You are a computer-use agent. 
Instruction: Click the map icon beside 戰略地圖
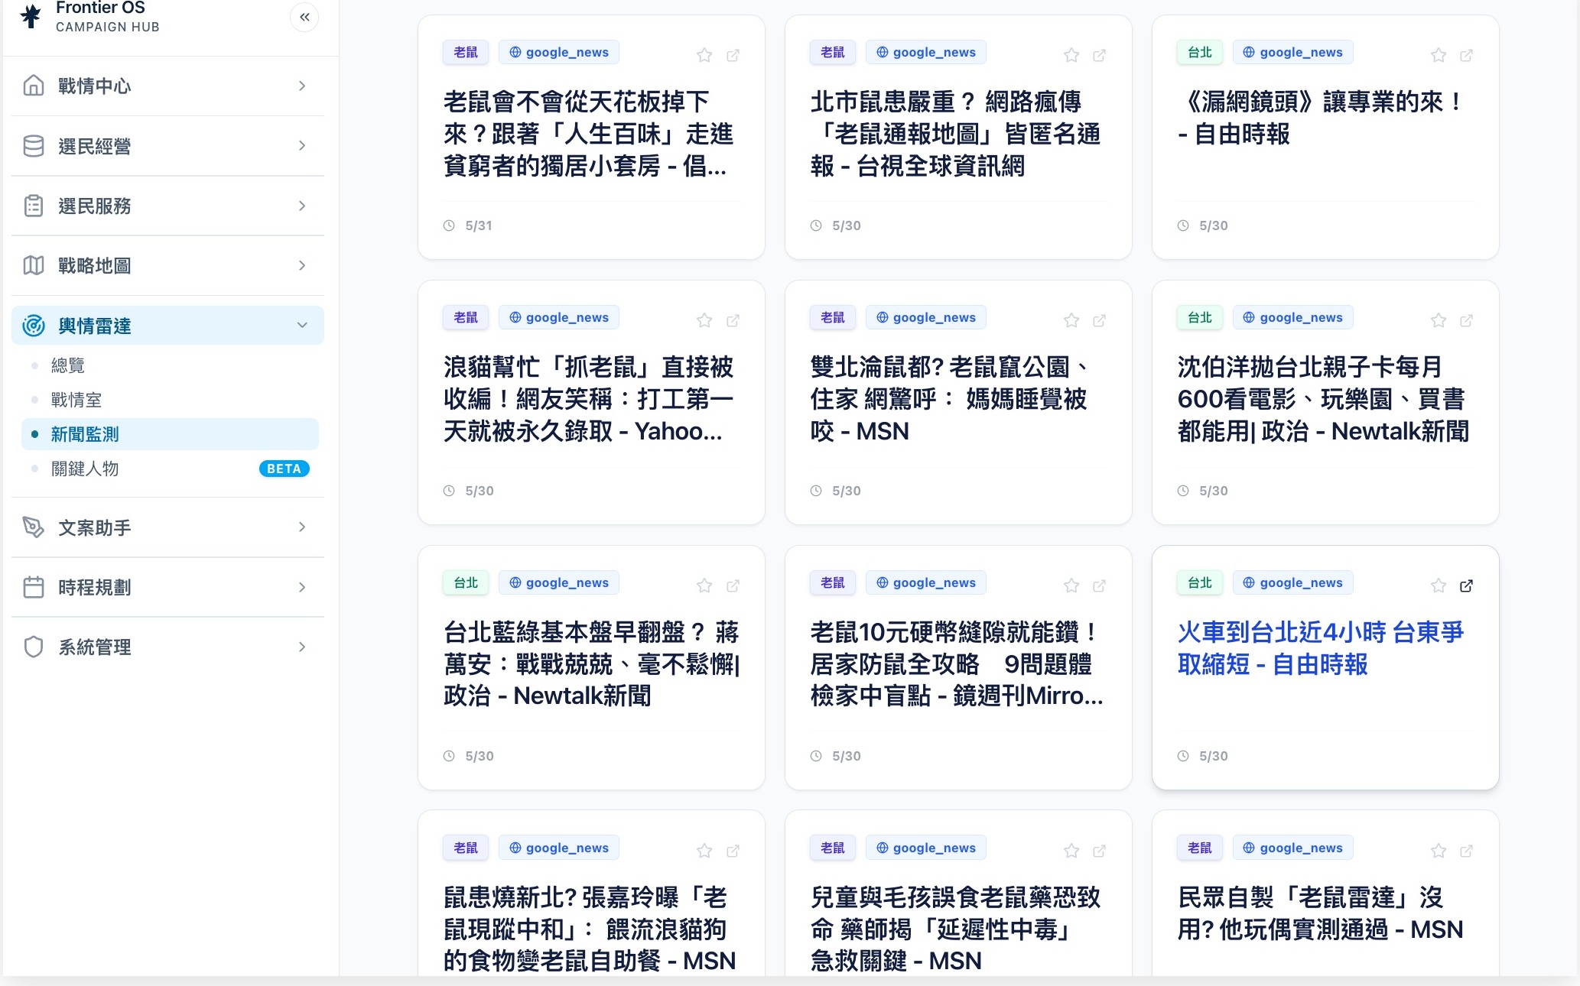(x=34, y=265)
